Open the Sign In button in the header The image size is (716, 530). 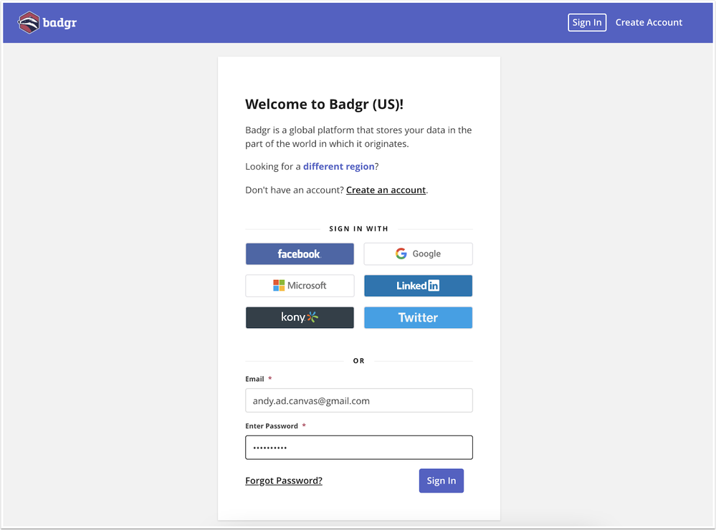587,22
